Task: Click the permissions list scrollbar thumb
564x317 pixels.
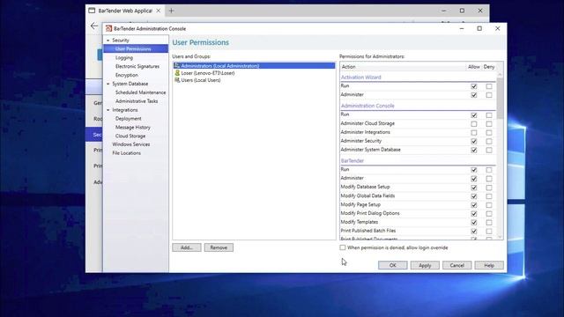Action: click(x=500, y=98)
